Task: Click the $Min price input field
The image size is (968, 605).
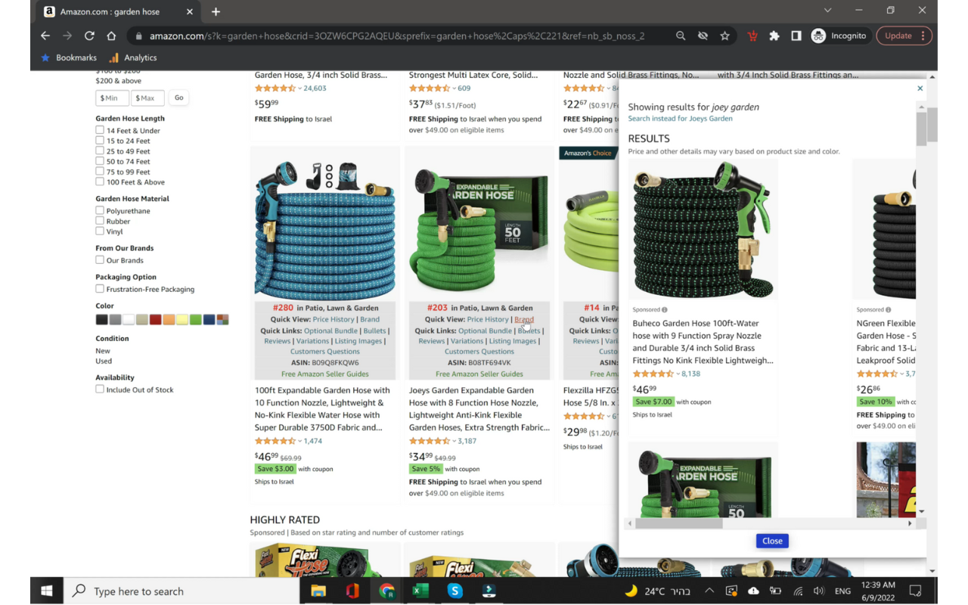Action: tap(113, 98)
